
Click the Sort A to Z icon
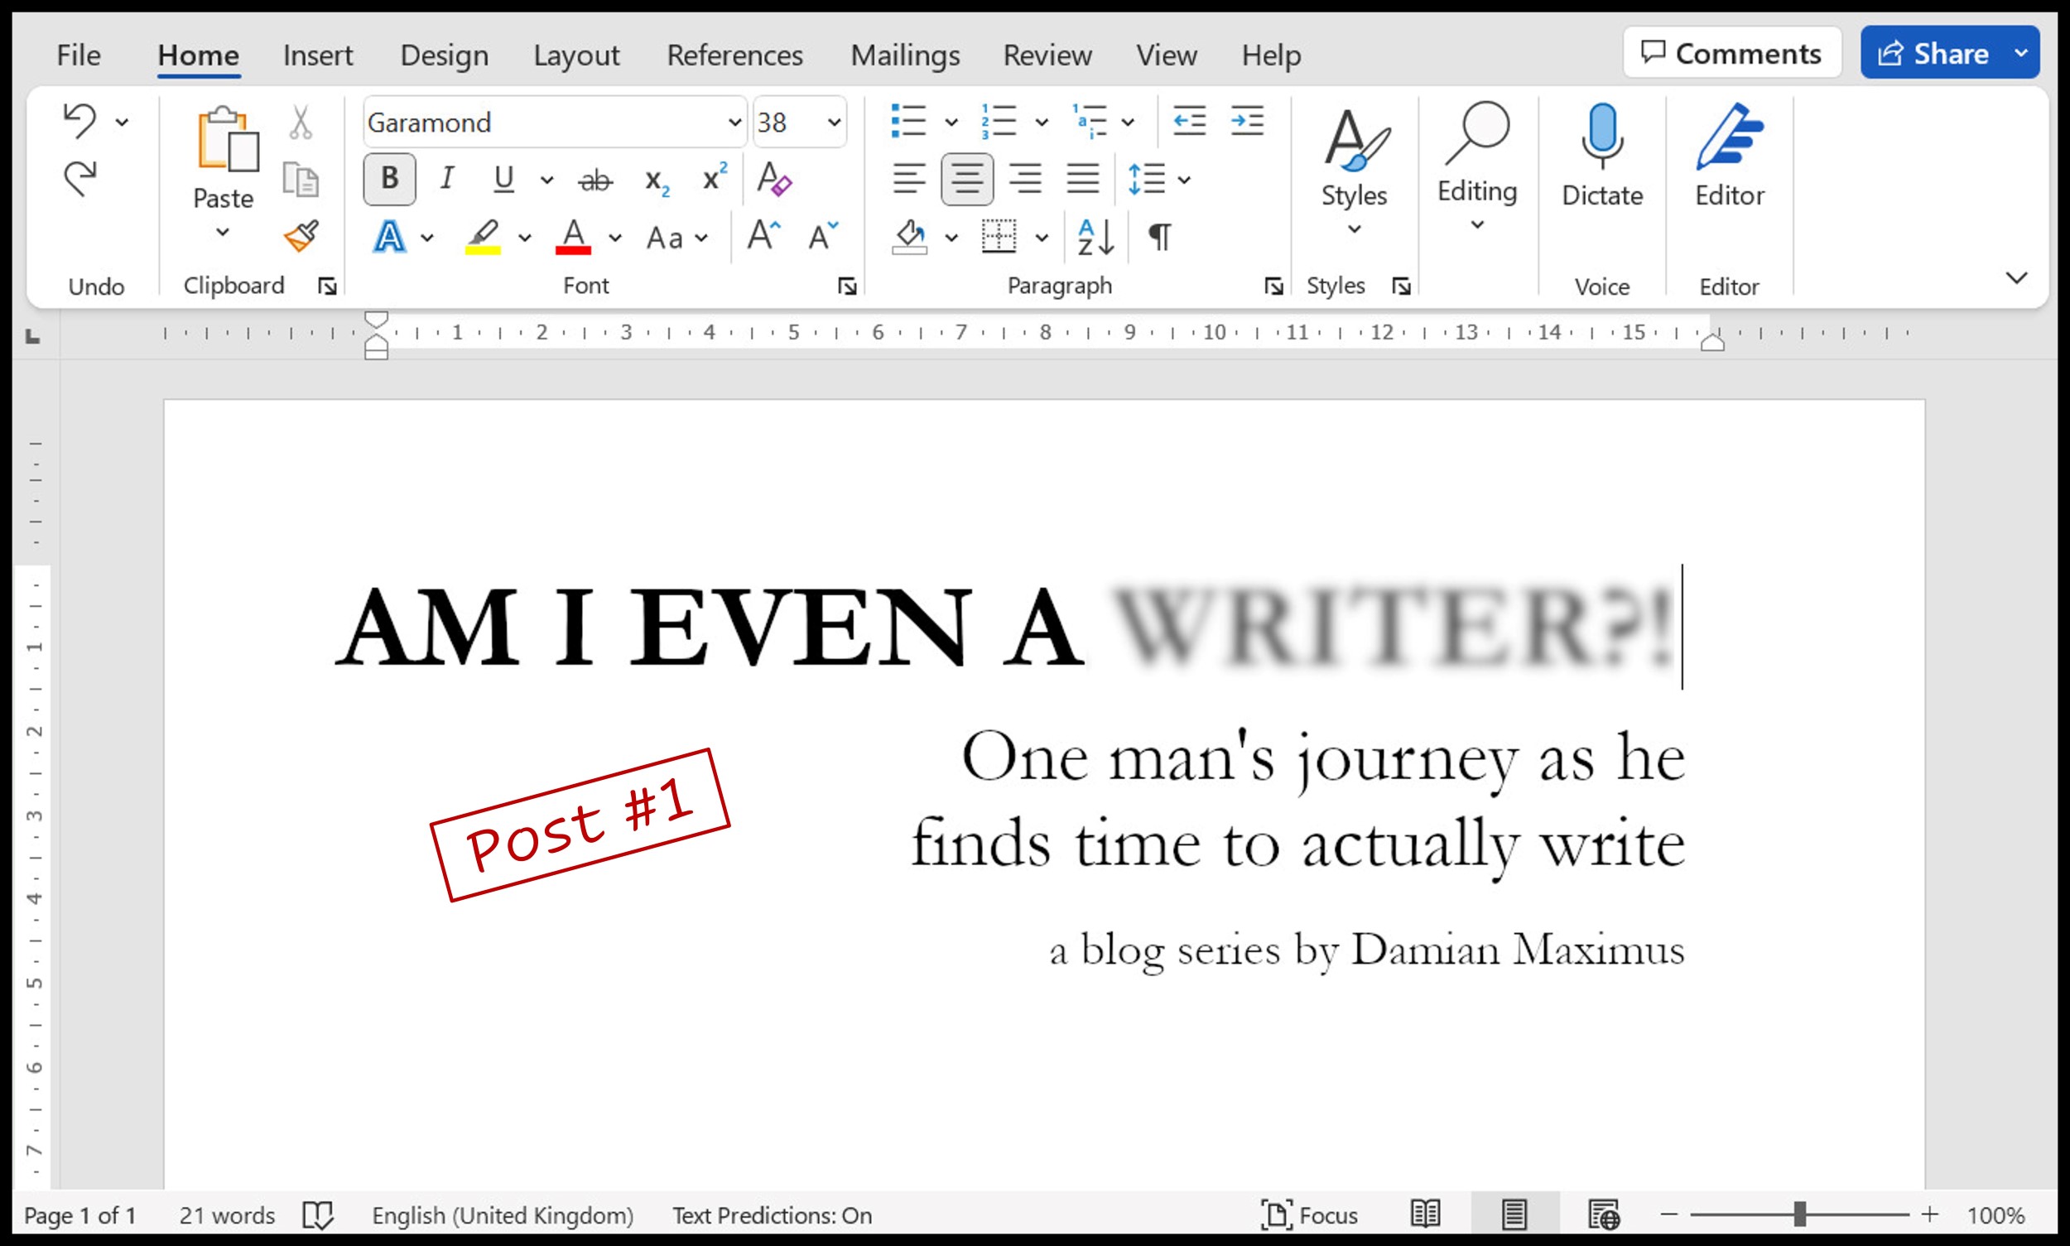(1095, 237)
